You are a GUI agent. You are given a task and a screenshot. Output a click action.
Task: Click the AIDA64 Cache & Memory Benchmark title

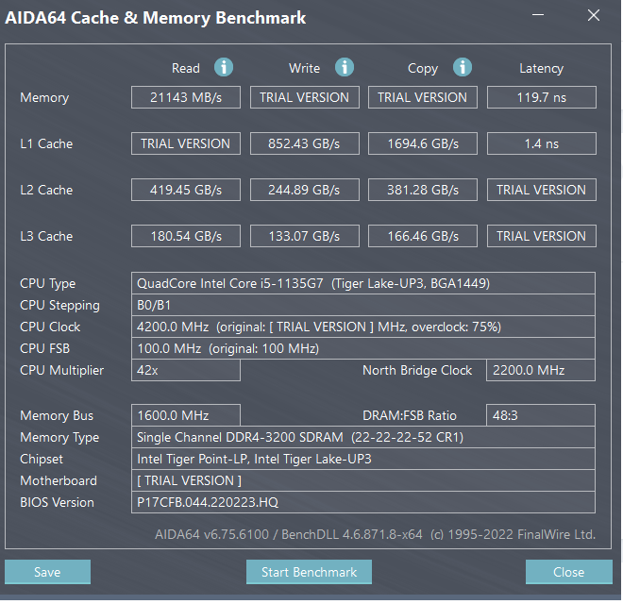pyautogui.click(x=156, y=18)
